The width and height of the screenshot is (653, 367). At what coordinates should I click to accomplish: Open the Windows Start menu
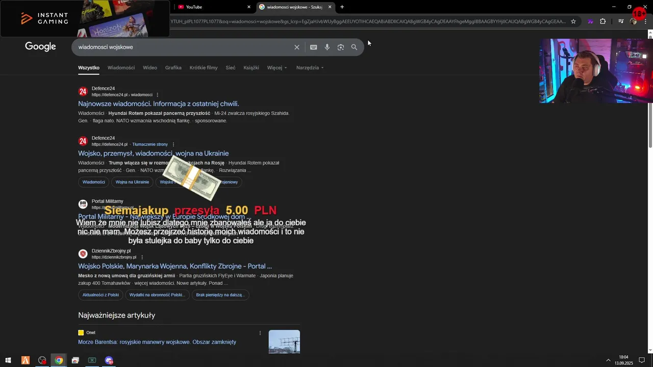coord(8,360)
